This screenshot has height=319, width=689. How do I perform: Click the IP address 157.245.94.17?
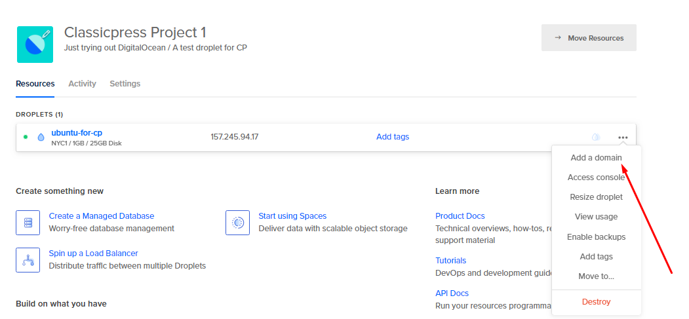[x=235, y=137]
